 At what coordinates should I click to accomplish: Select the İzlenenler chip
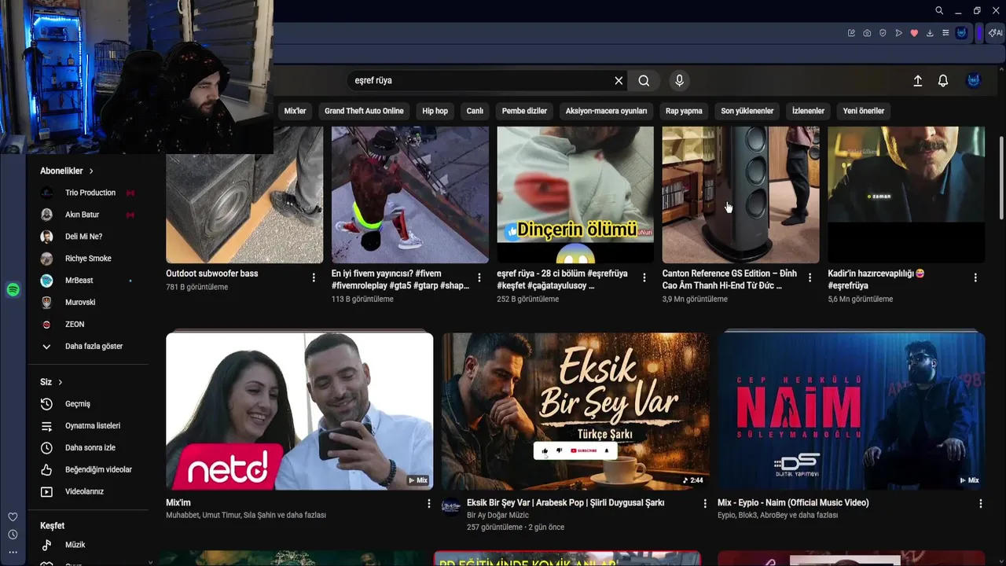pos(808,111)
